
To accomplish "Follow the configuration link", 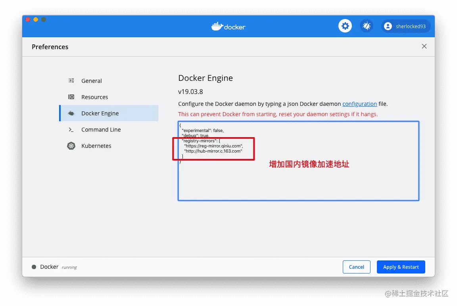I will (359, 104).
